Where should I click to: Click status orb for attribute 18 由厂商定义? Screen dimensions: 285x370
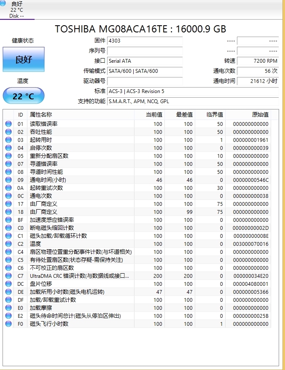pos(8,212)
